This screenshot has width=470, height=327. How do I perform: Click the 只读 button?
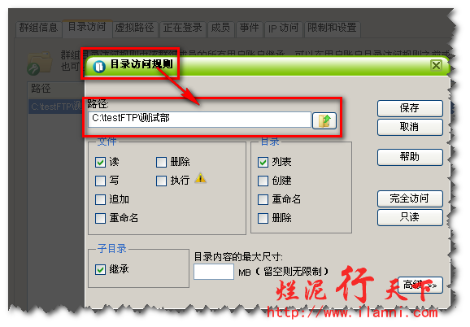tap(410, 217)
